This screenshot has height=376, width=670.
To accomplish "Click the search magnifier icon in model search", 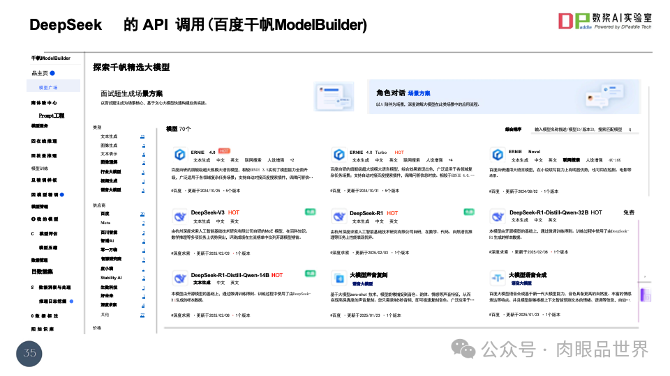I will tap(630, 130).
